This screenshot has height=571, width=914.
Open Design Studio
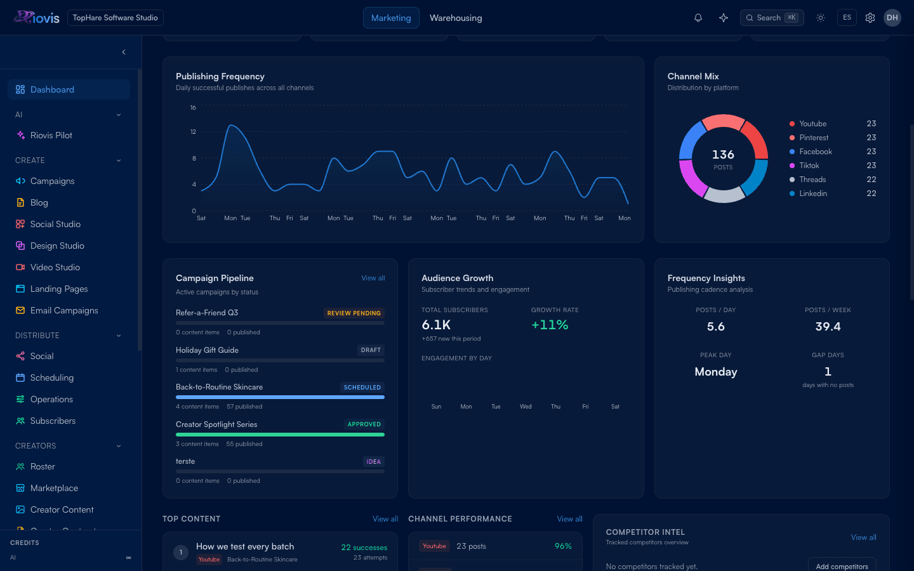pos(69,246)
